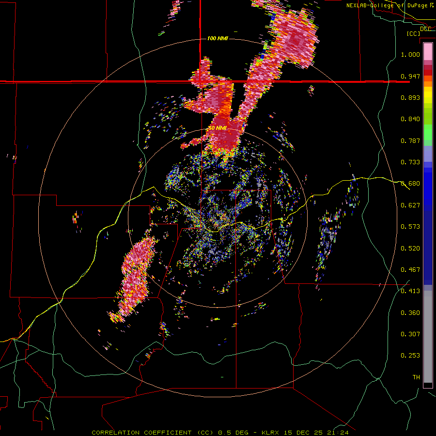Pick the bright green segment of the color bar
Image resolution: width=436 pixels, height=436 pixels.
click(x=428, y=132)
